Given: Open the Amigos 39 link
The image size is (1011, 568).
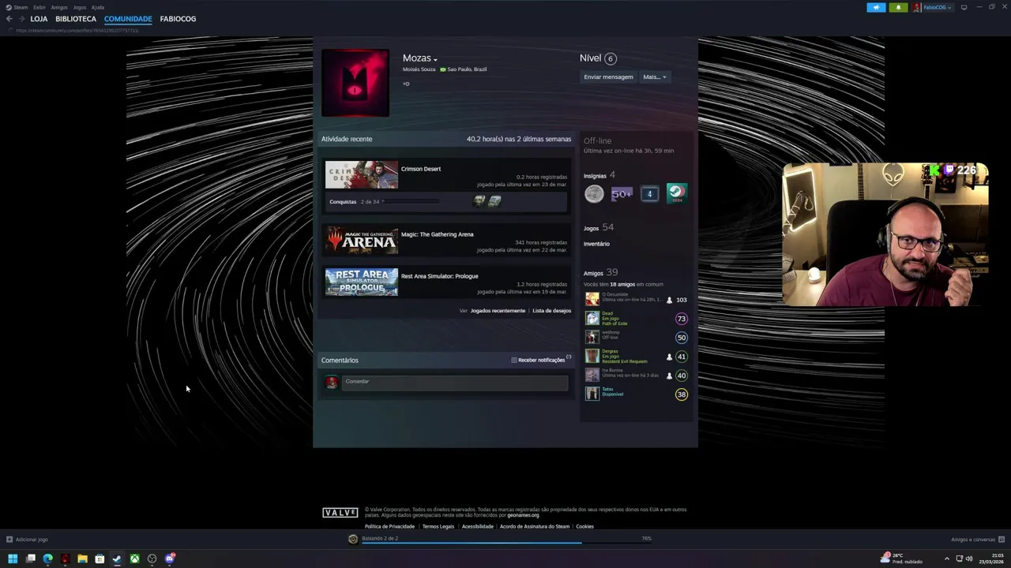Looking at the screenshot, I should coord(600,272).
